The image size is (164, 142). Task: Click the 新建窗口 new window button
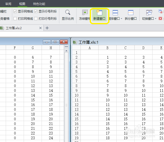pyautogui.click(x=99, y=15)
